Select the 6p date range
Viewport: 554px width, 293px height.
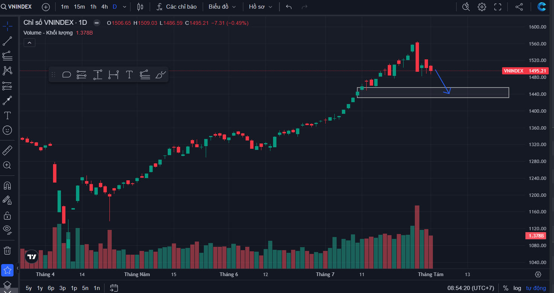point(51,288)
